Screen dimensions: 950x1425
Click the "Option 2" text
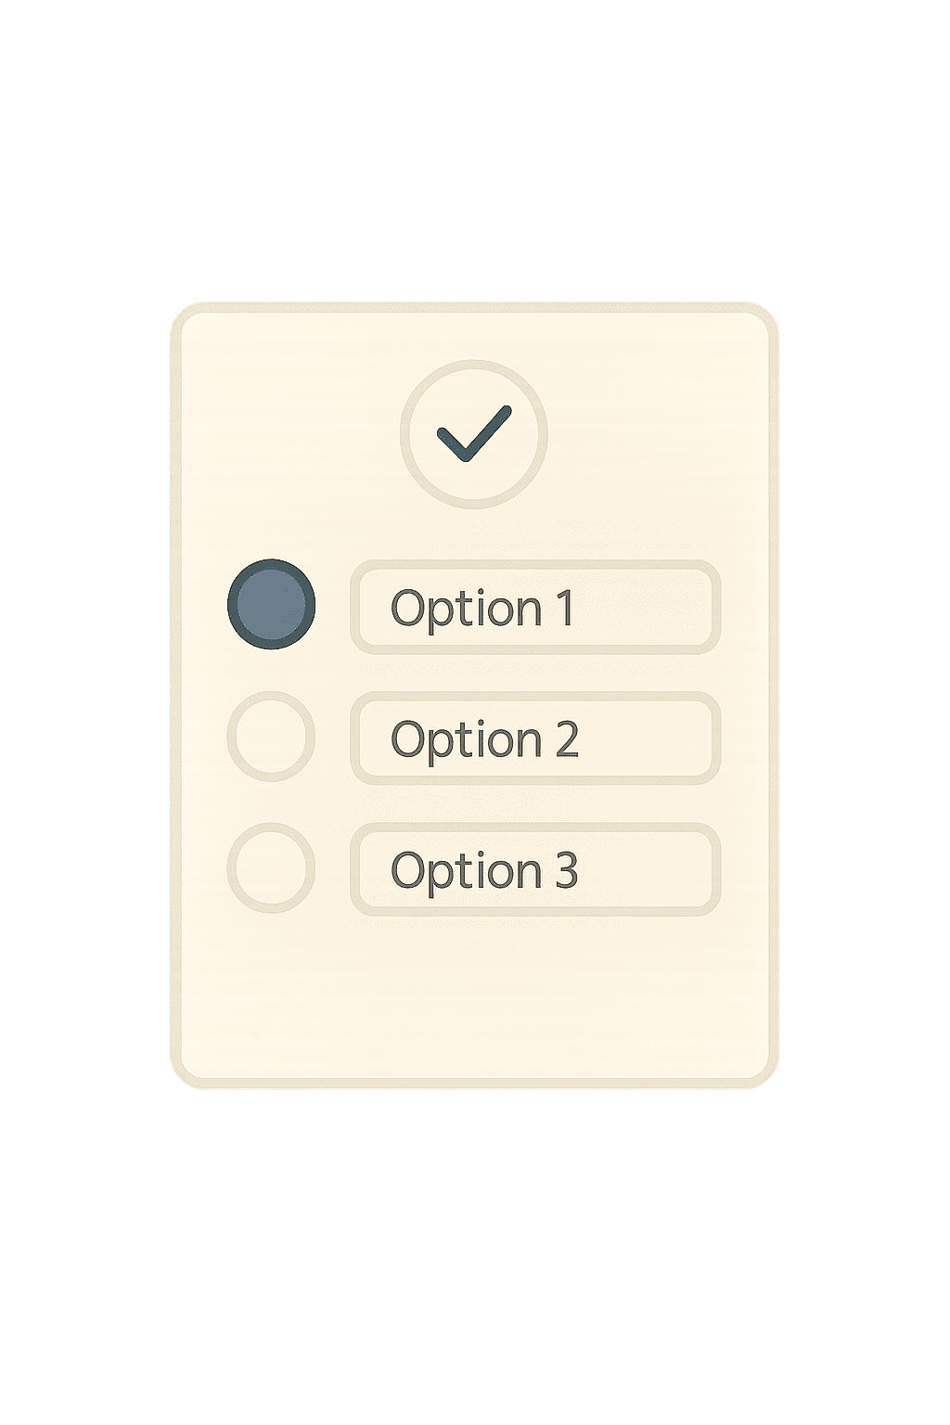click(x=484, y=739)
